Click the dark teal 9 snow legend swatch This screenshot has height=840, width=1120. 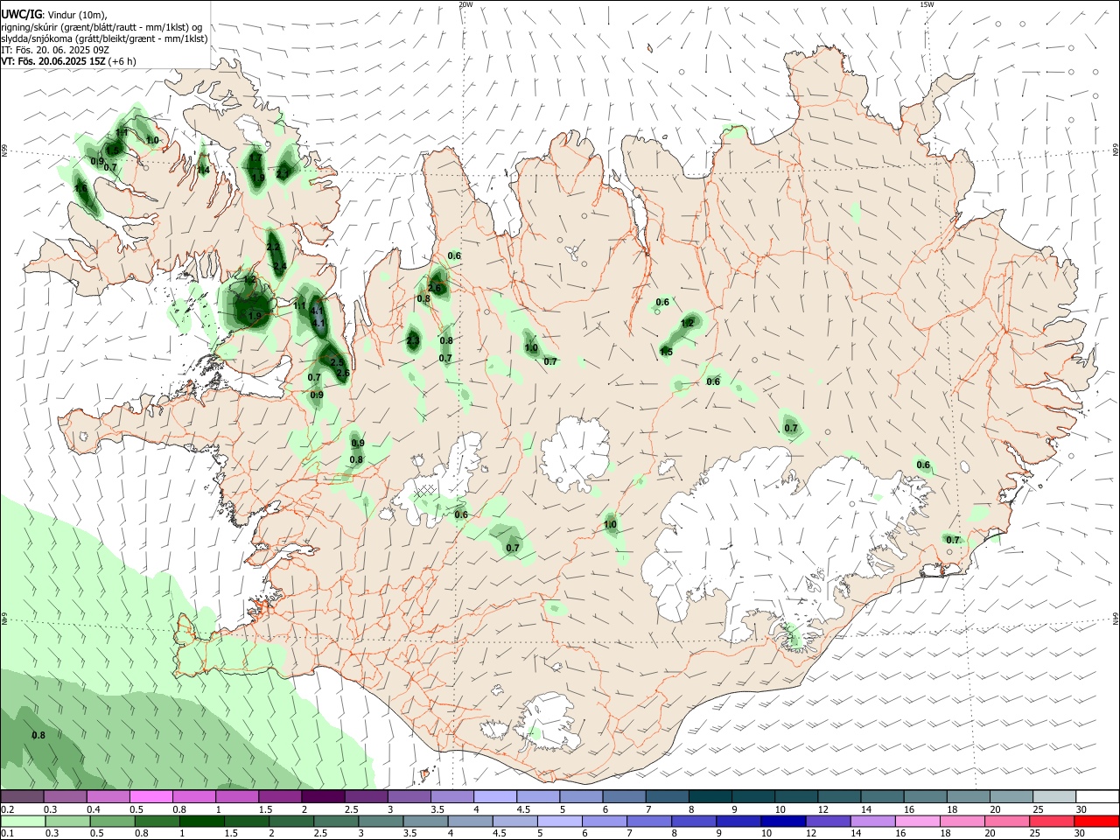coord(753,796)
